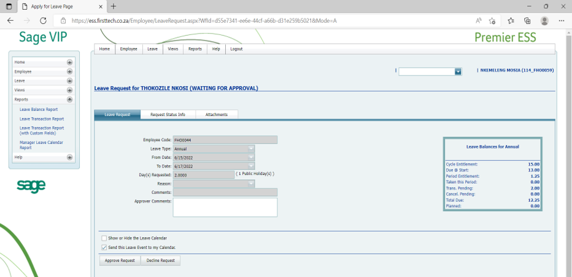Open the browser profile icon
The height and width of the screenshot is (277, 572).
pyautogui.click(x=544, y=20)
